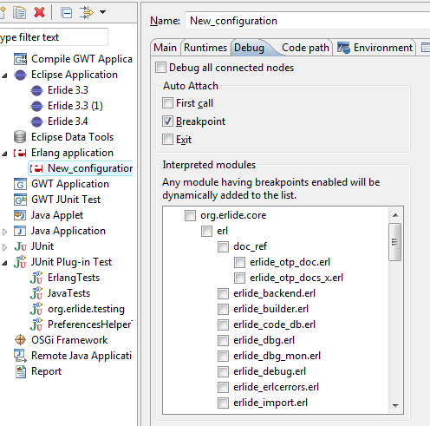430x426 pixels.
Task: Click the collapse all toolbar icon
Action: pos(66,13)
